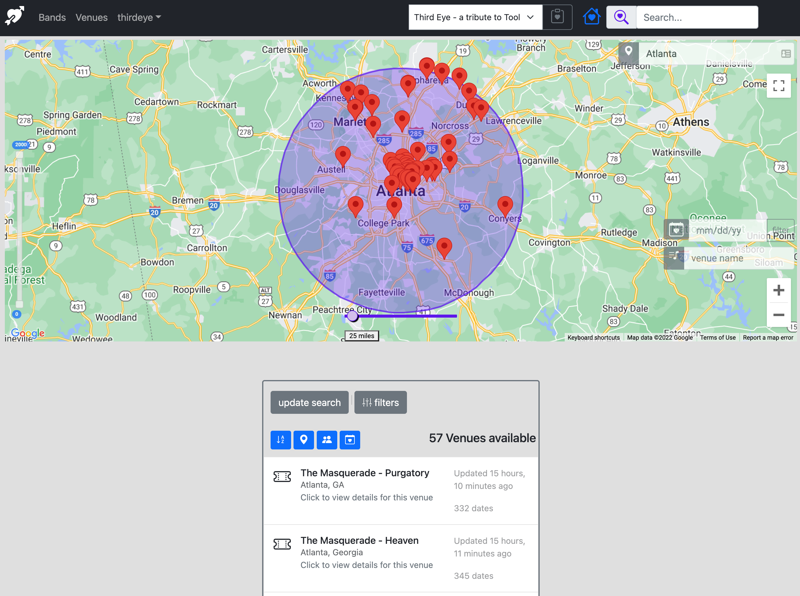Sort venues alphabetically A-Z
800x596 pixels.
coord(280,439)
